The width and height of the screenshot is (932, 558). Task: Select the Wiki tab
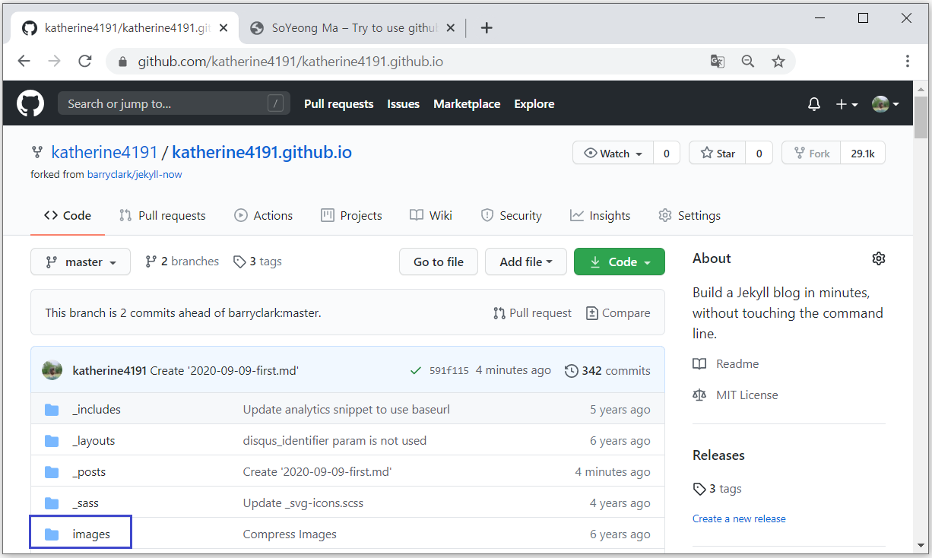431,215
